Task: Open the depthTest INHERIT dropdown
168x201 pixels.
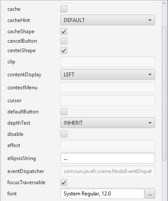Action: pyautogui.click(x=108, y=123)
